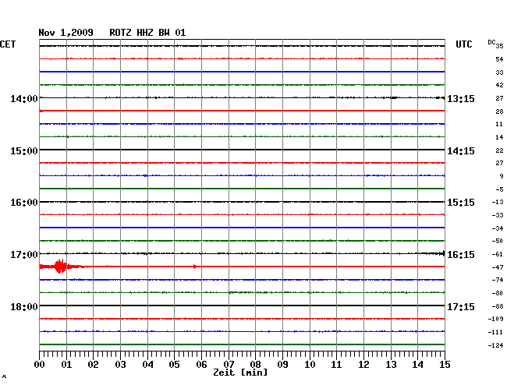Image resolution: width=507 pixels, height=385 pixels.
Task: Select DC value "-124"
Action: point(495,345)
